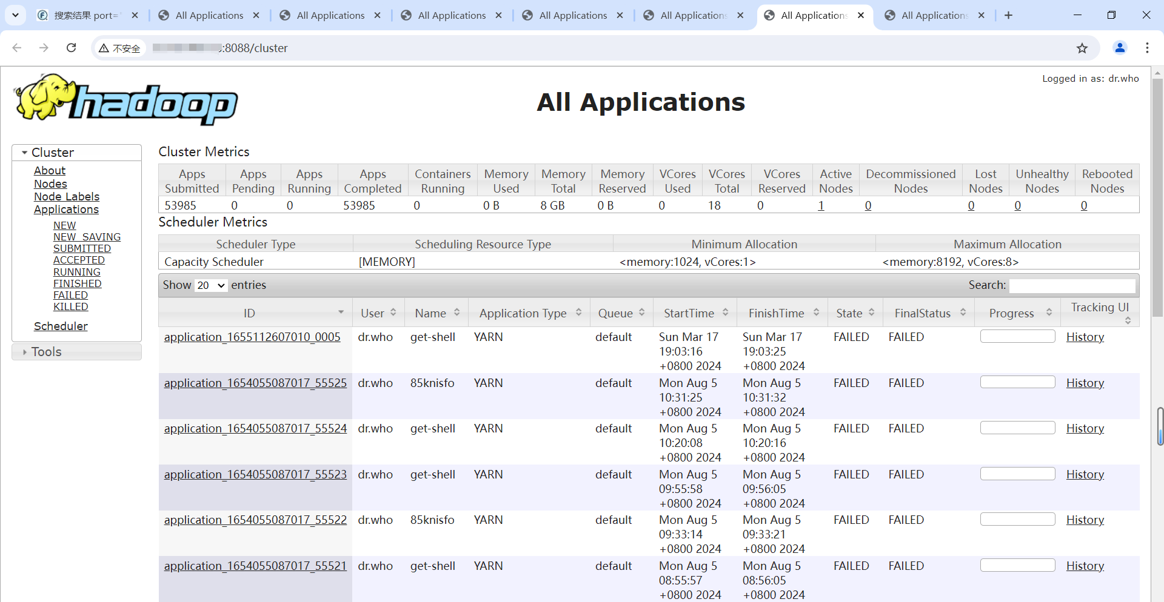1164x602 pixels.
Task: Open Active Nodes count link
Action: [821, 205]
